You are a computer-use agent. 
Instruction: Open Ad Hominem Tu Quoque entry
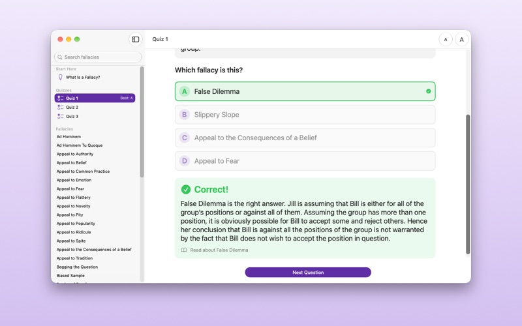[x=80, y=145]
